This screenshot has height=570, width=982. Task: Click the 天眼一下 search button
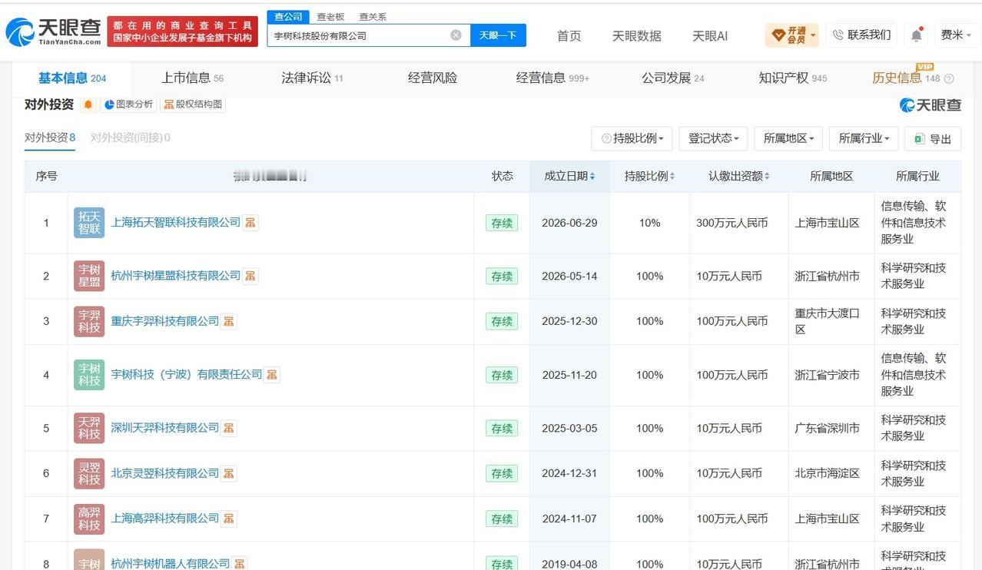coord(498,35)
